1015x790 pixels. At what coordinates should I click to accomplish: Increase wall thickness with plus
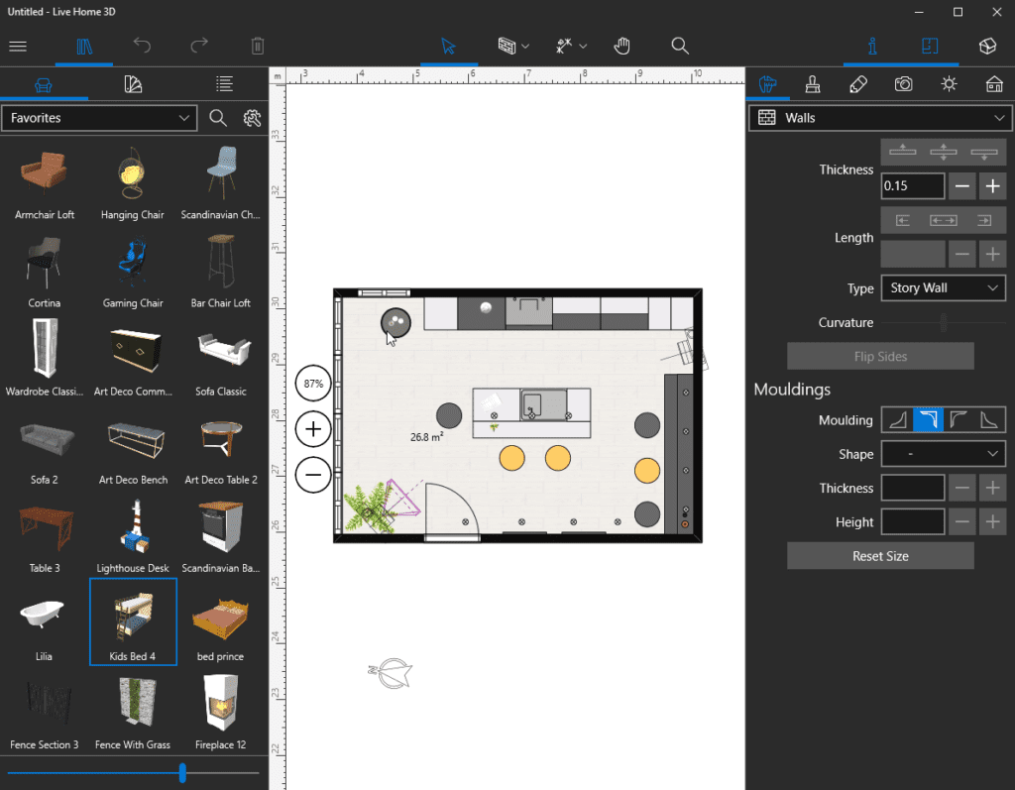[992, 186]
